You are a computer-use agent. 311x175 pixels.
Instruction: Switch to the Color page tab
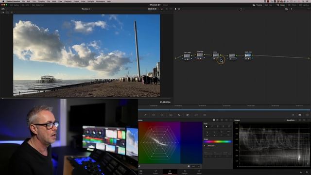(170, 172)
